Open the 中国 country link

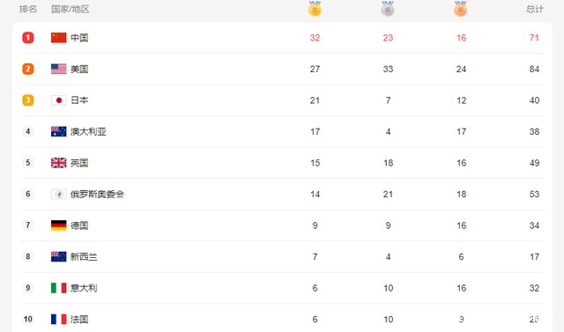79,38
